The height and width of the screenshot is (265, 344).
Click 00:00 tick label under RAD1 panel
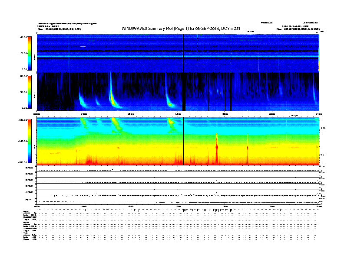click(x=36, y=114)
